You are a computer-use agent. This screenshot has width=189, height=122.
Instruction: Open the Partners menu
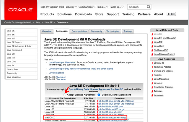tap(144, 14)
